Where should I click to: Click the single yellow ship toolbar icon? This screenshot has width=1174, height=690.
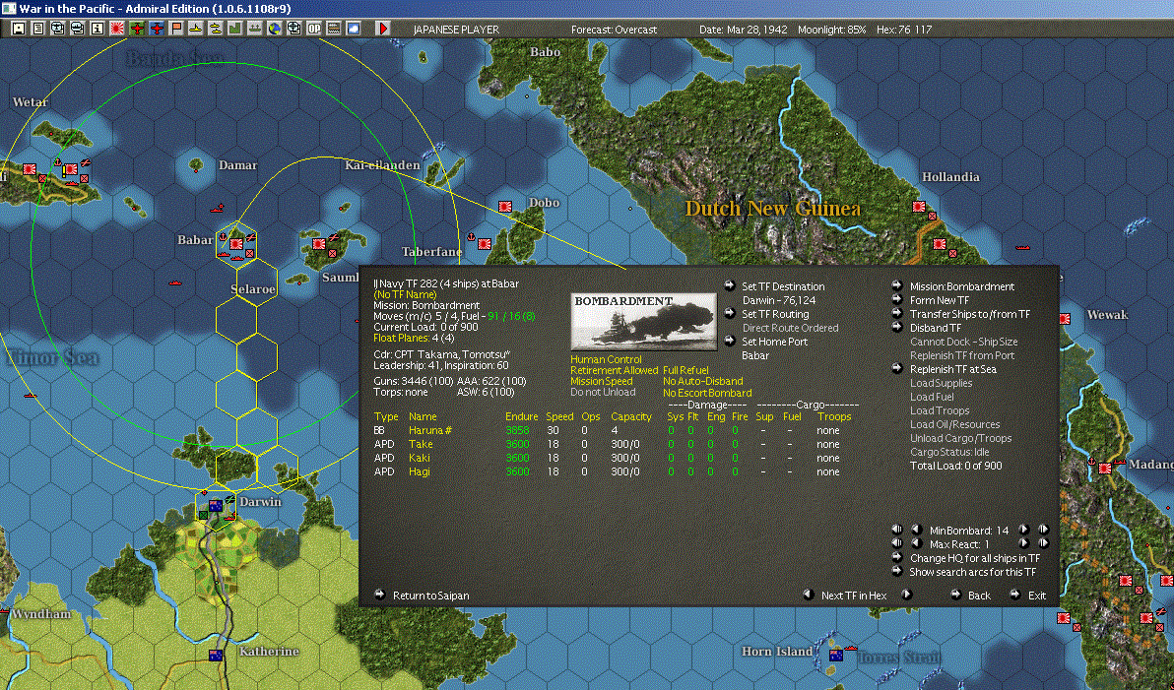click(195, 29)
